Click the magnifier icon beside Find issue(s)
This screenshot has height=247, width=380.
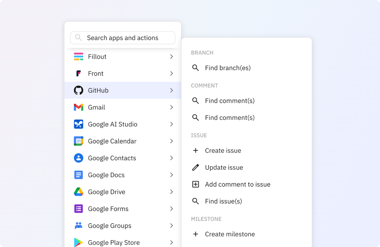(196, 201)
